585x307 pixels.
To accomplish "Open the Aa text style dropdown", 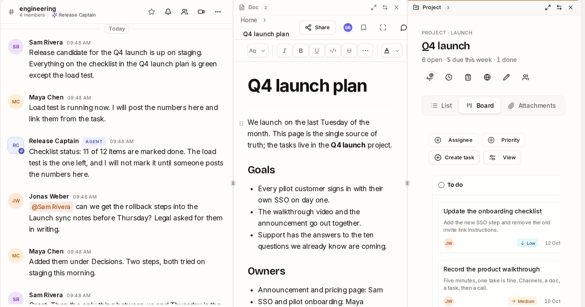I will (x=258, y=51).
